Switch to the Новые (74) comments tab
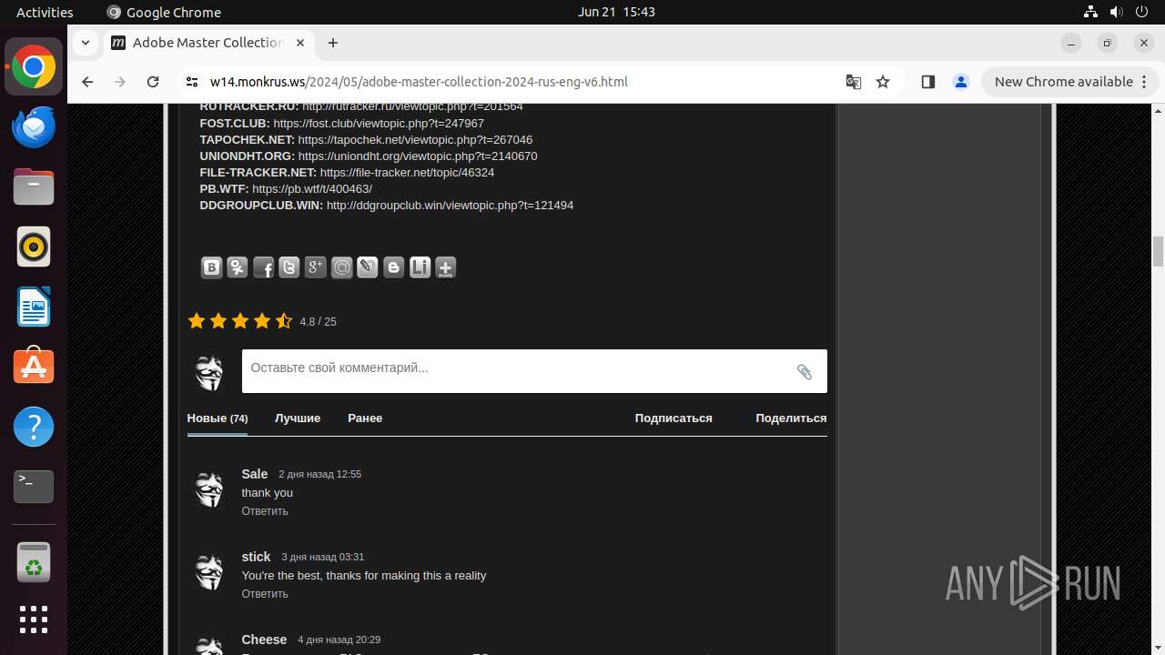Viewport: 1165px width, 655px height. (218, 418)
